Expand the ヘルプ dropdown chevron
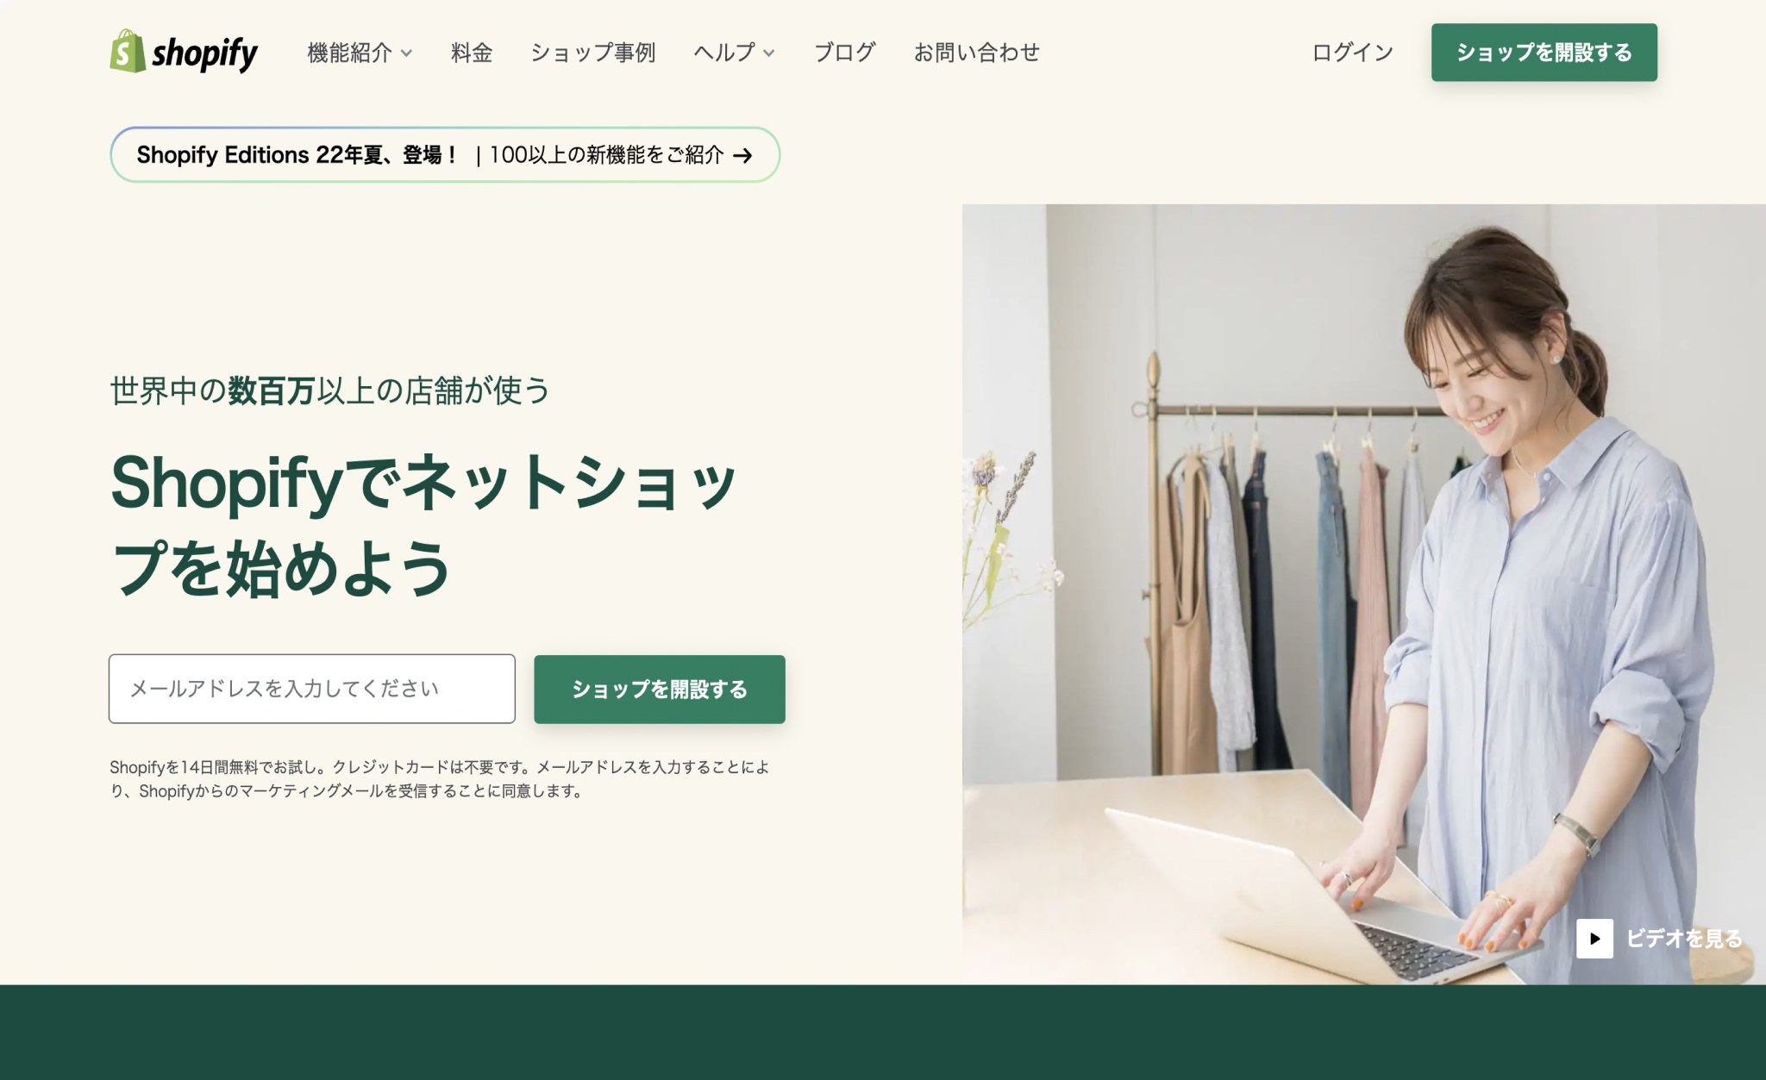 (769, 53)
